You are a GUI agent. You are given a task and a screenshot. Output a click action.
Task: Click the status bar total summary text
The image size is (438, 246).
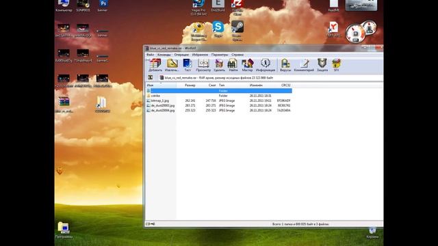tap(300, 224)
